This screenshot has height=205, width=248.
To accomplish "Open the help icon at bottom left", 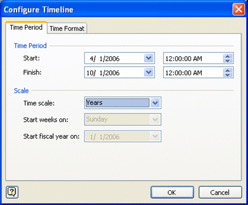I will click(x=12, y=192).
